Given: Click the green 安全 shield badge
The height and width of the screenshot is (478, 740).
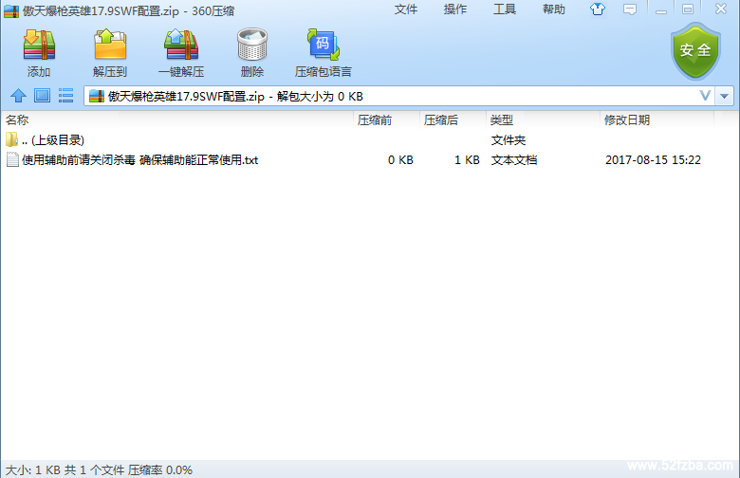Looking at the screenshot, I should (695, 51).
